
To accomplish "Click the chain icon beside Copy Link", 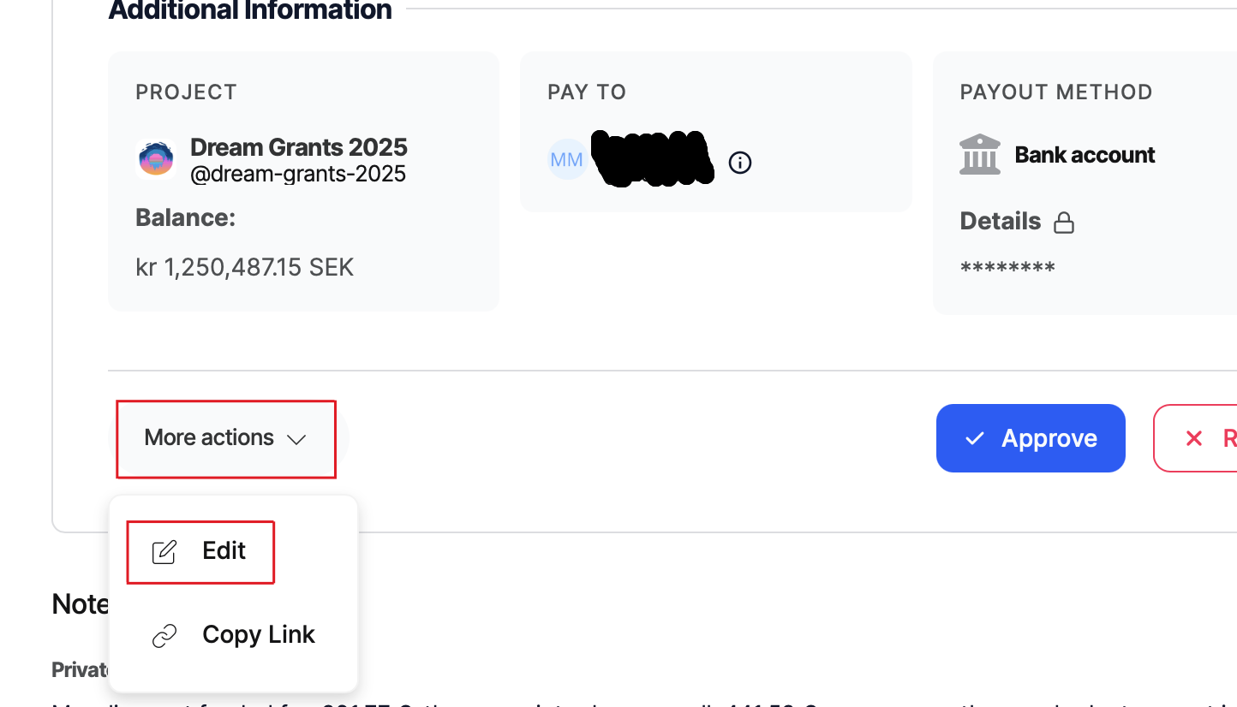I will (x=164, y=636).
